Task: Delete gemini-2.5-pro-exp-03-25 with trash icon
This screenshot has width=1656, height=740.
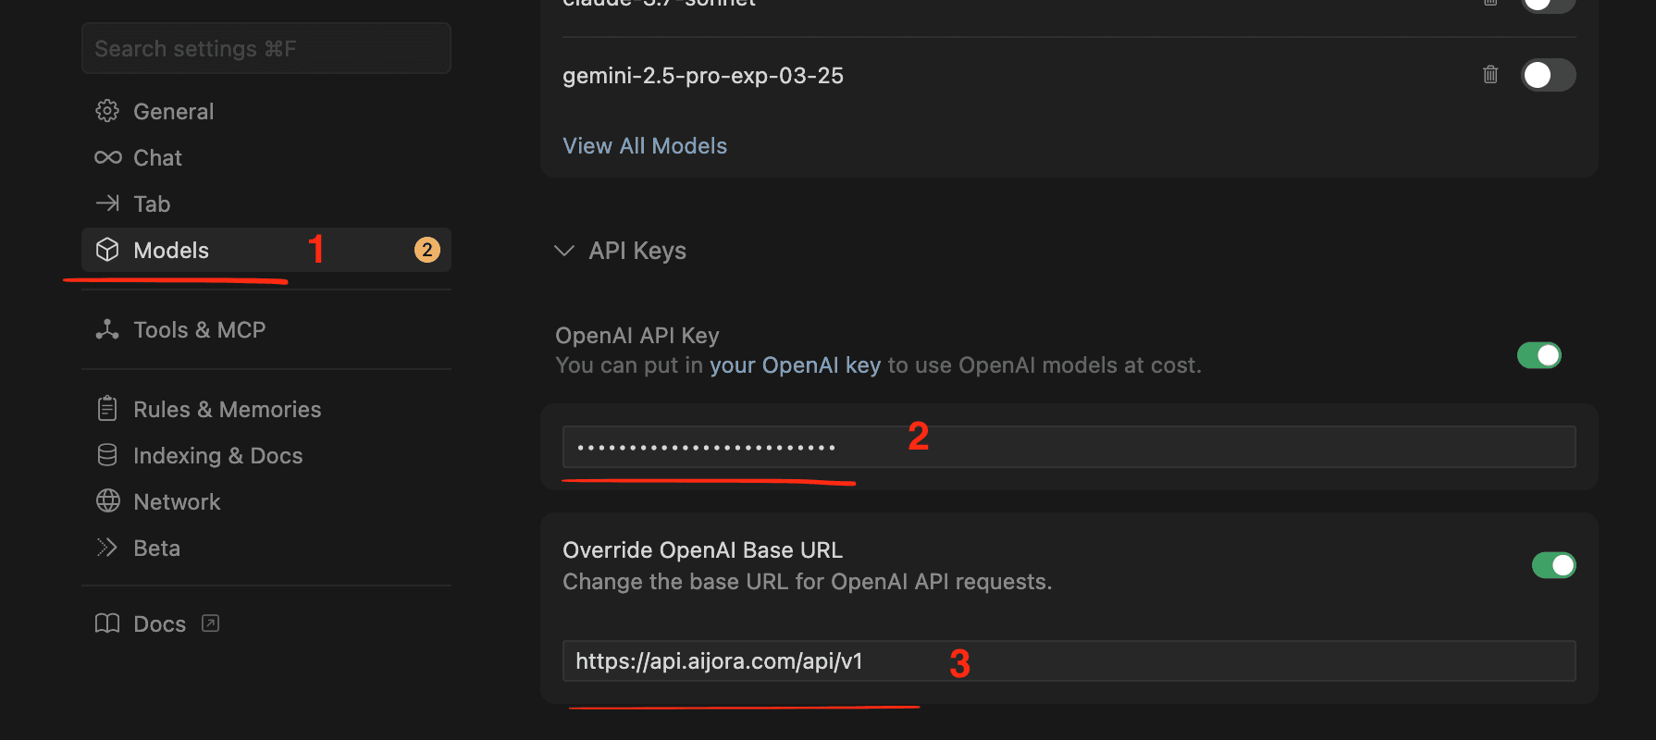Action: tap(1489, 75)
